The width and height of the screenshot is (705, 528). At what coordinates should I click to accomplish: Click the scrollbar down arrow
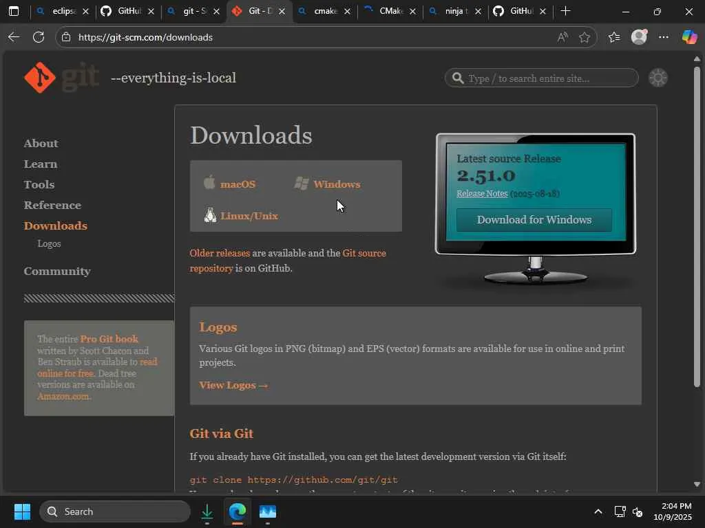pos(697,484)
